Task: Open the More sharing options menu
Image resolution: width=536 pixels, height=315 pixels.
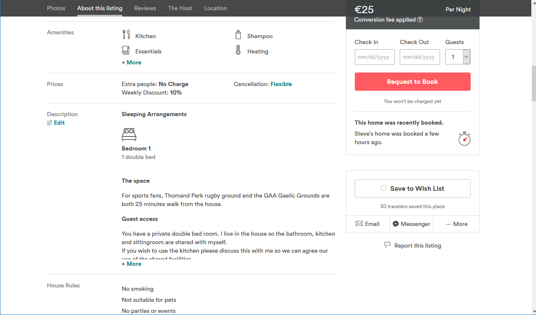Action: 456,224
